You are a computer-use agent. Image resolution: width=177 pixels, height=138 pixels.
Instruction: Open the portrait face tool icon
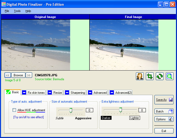(x=140, y=76)
